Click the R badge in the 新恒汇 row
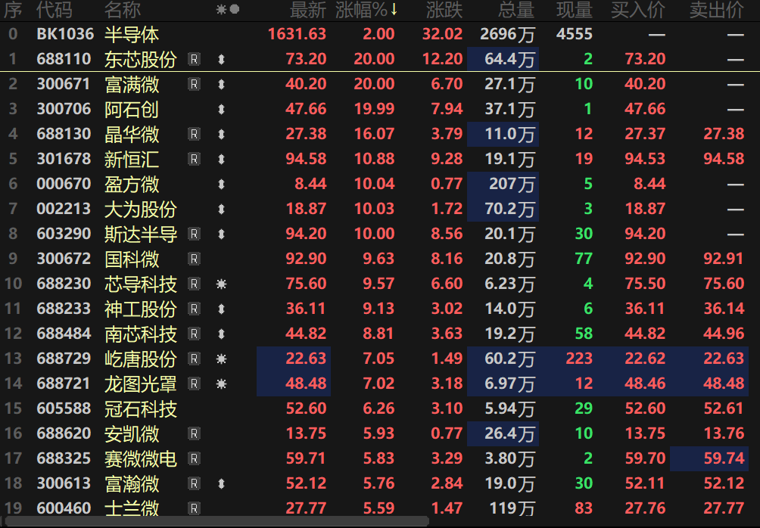 194,159
